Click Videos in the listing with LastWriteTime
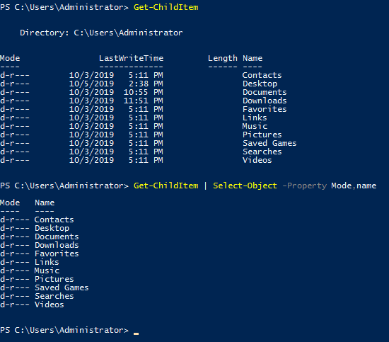This screenshot has width=389, height=342. (257, 160)
